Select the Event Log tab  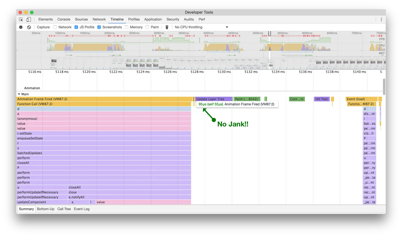click(81, 209)
